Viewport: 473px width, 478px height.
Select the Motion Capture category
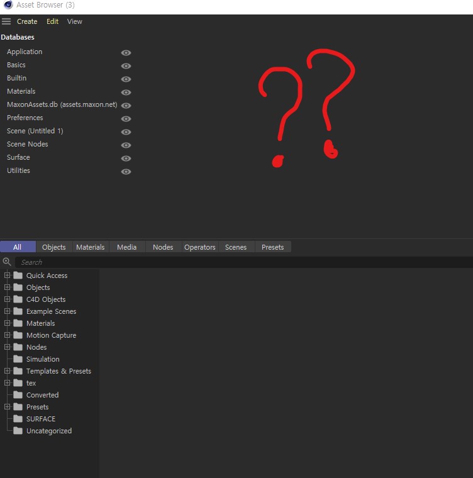pyautogui.click(x=51, y=335)
